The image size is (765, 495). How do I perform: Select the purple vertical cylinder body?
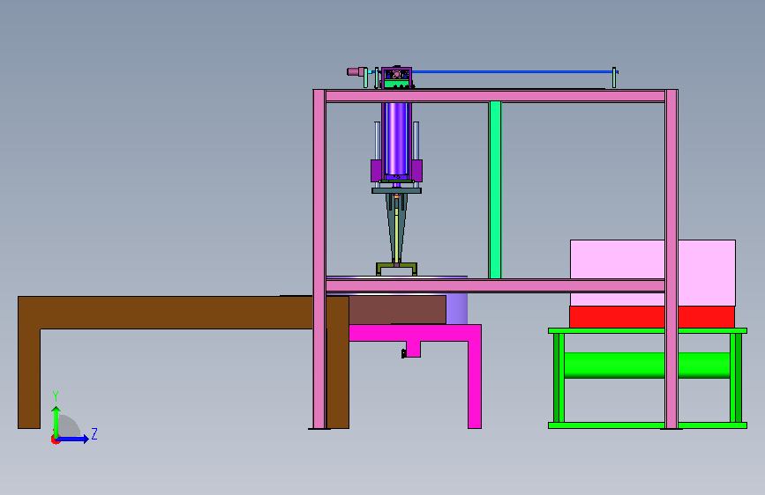tap(395, 139)
